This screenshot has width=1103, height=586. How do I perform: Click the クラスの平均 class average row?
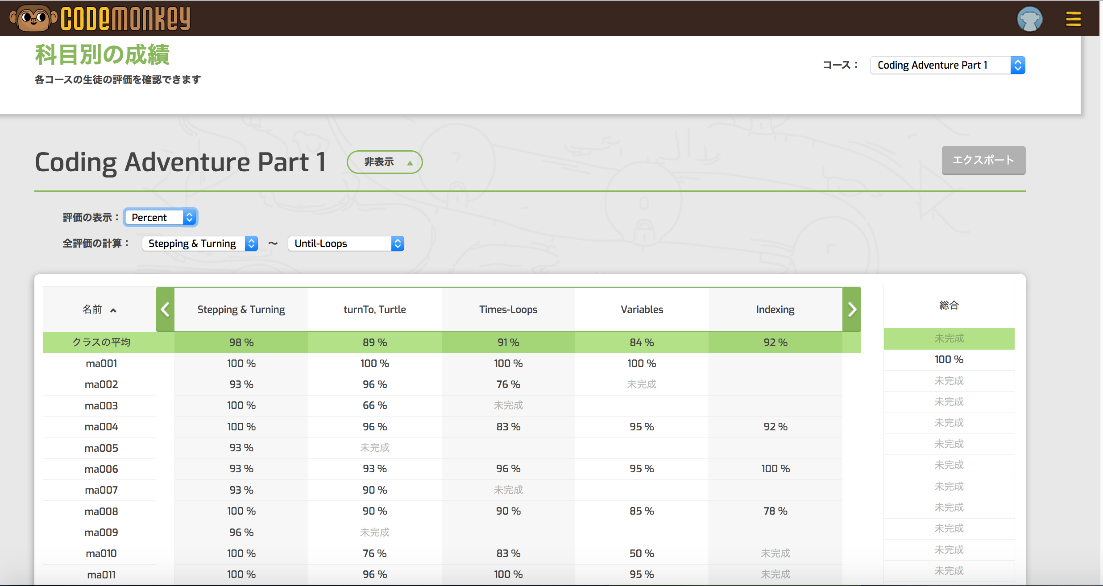tap(101, 343)
